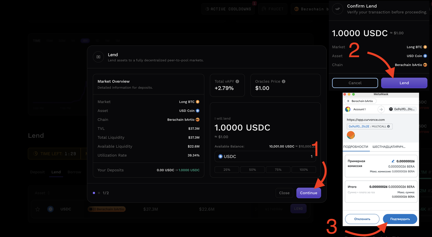Click the purple Lend button in Confirm Lend

(404, 83)
